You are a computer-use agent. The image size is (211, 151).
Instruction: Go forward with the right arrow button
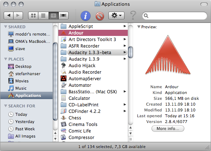click(18, 16)
